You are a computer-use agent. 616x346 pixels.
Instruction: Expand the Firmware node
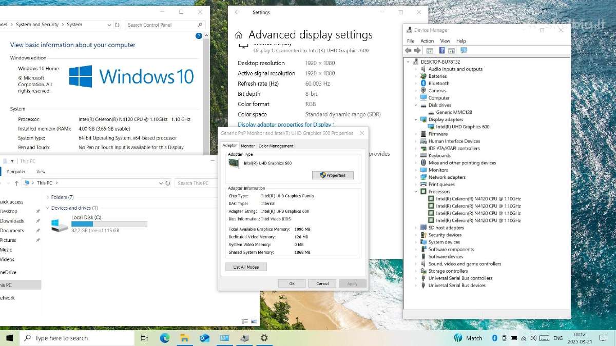(x=416, y=134)
